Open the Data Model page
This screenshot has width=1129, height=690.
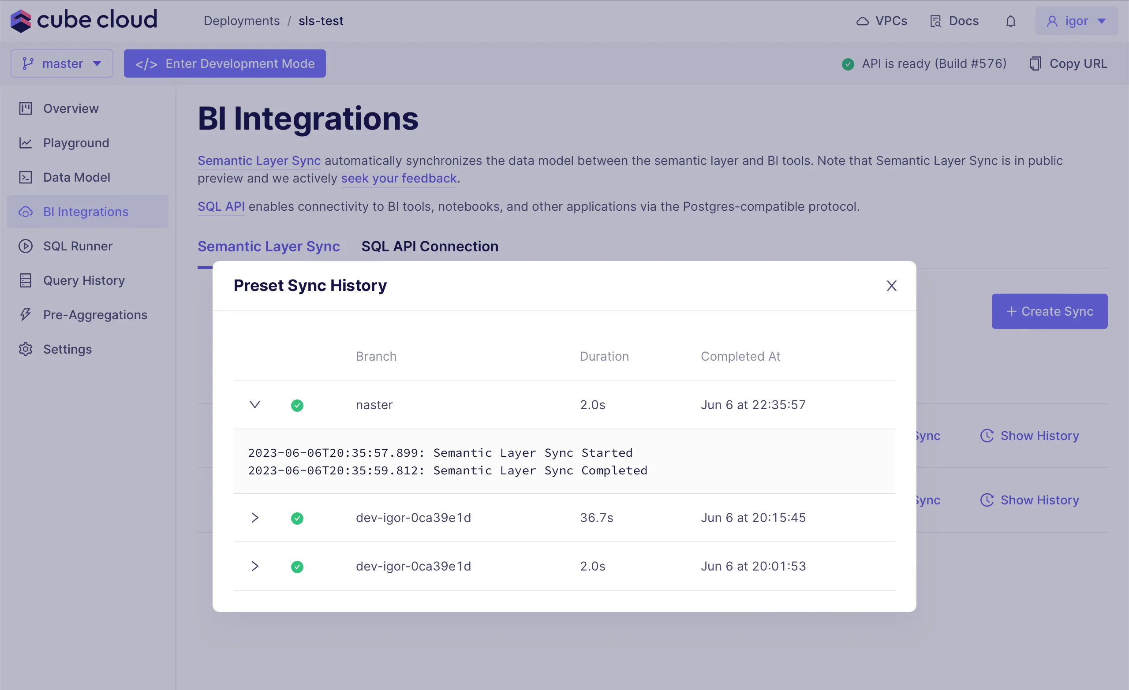77,177
